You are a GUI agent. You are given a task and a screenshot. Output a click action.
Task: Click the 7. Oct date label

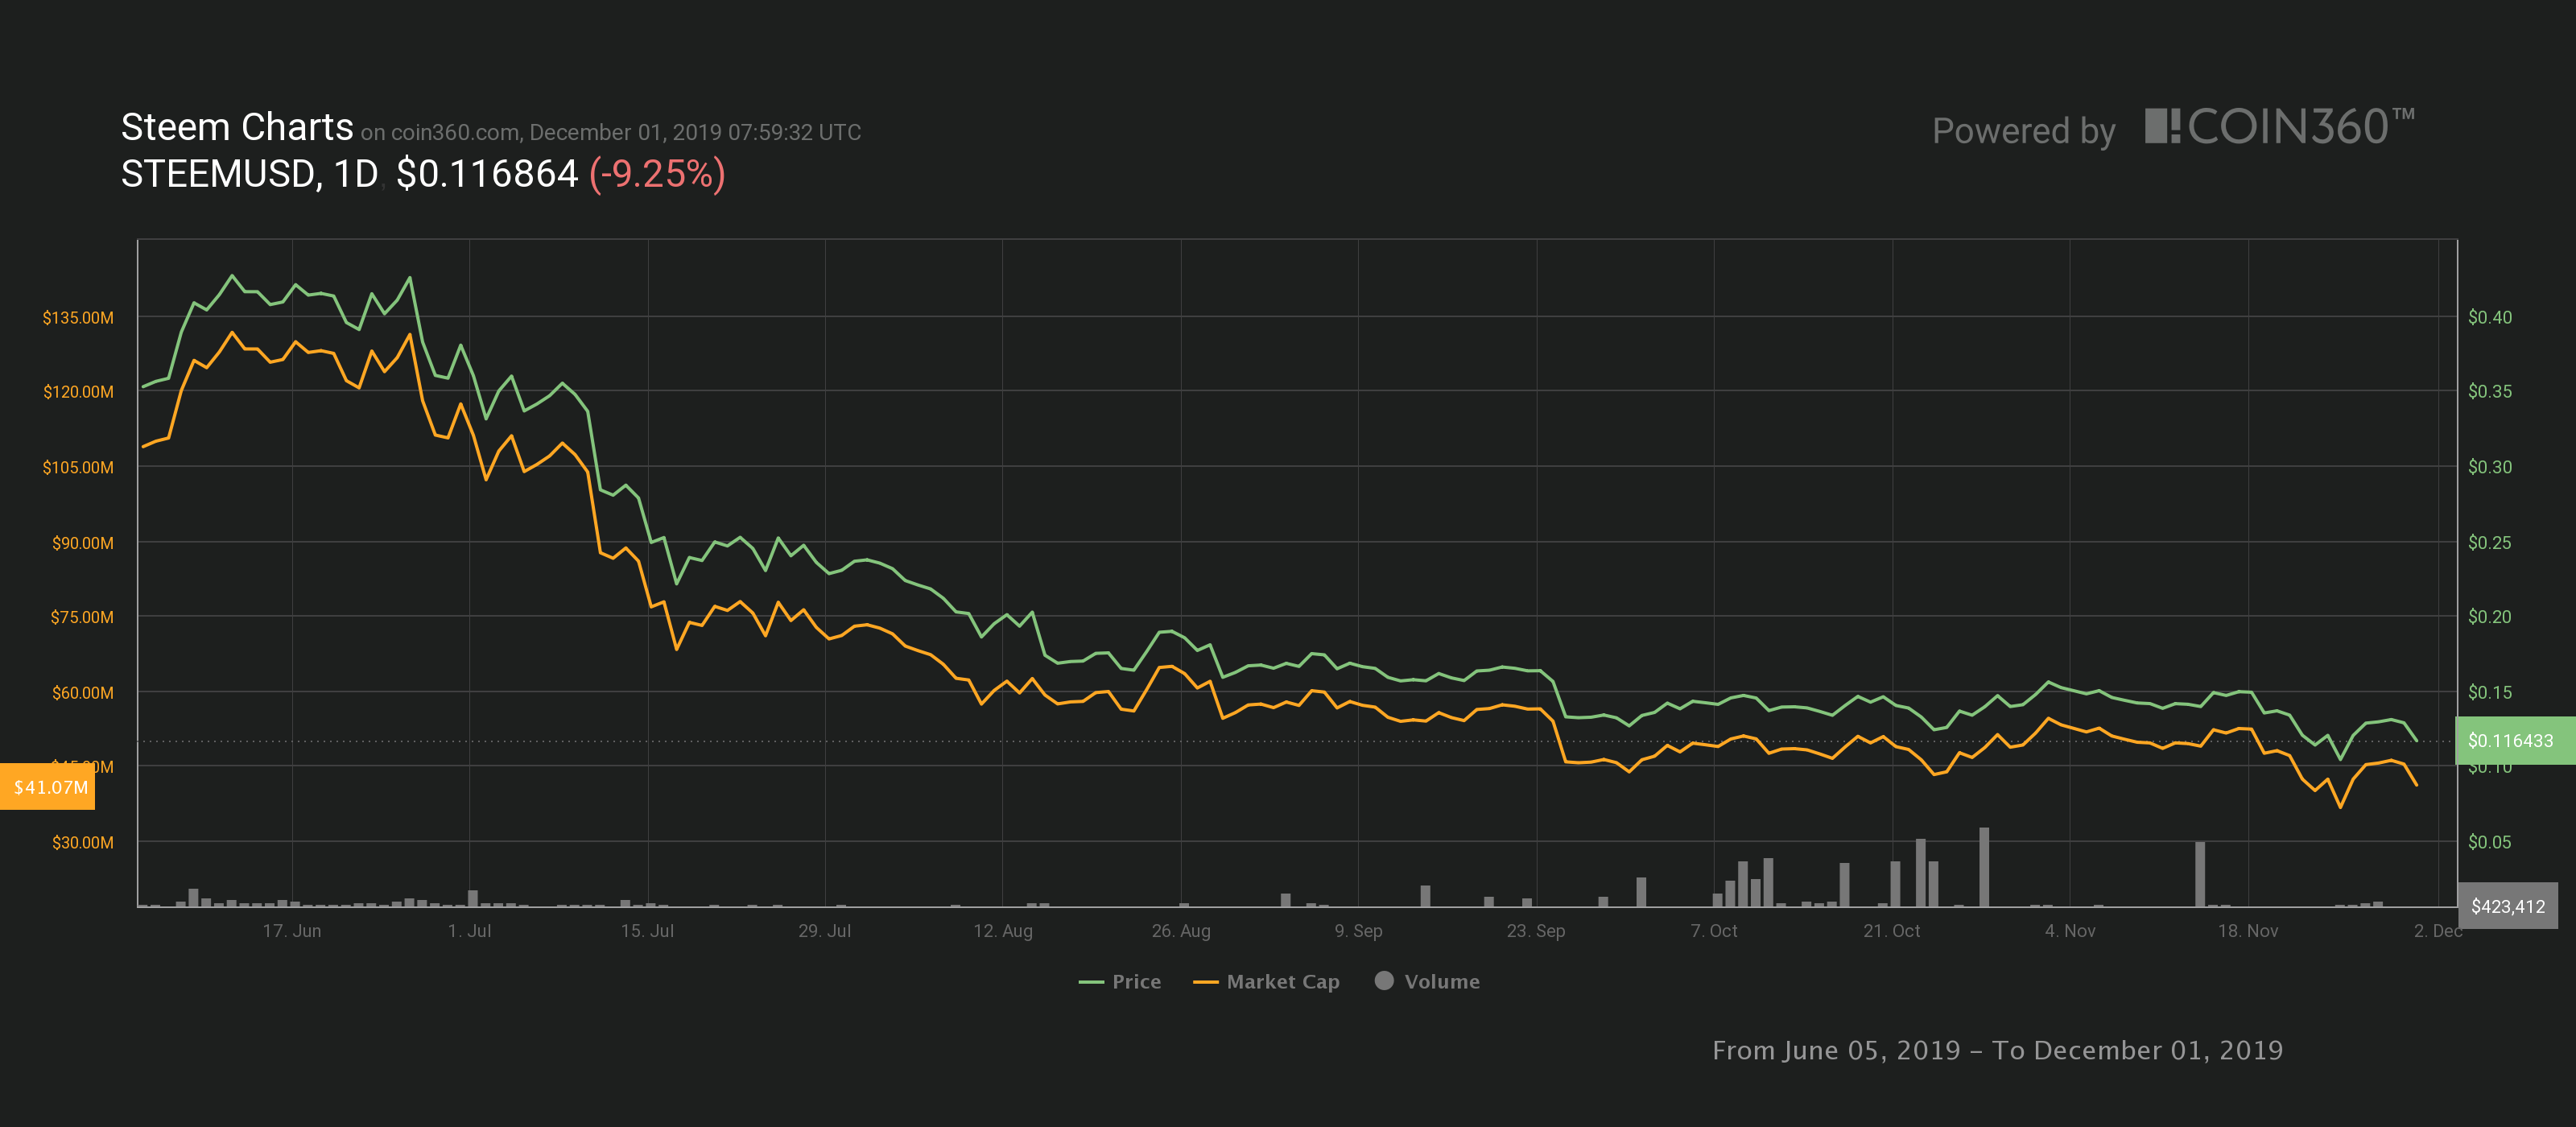tap(1713, 931)
